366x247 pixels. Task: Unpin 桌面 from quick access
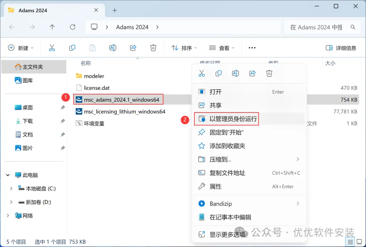[63, 107]
